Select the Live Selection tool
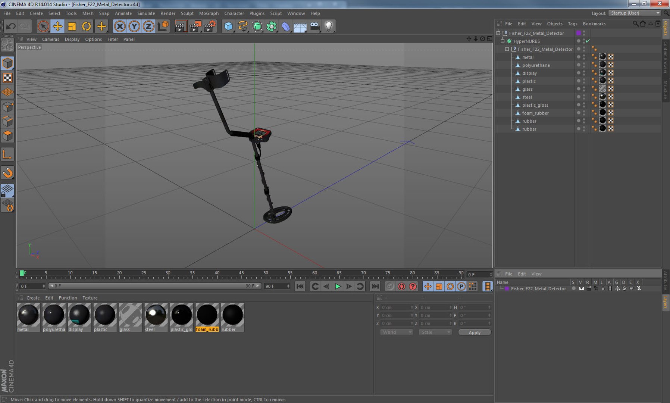670x403 pixels. tap(43, 26)
